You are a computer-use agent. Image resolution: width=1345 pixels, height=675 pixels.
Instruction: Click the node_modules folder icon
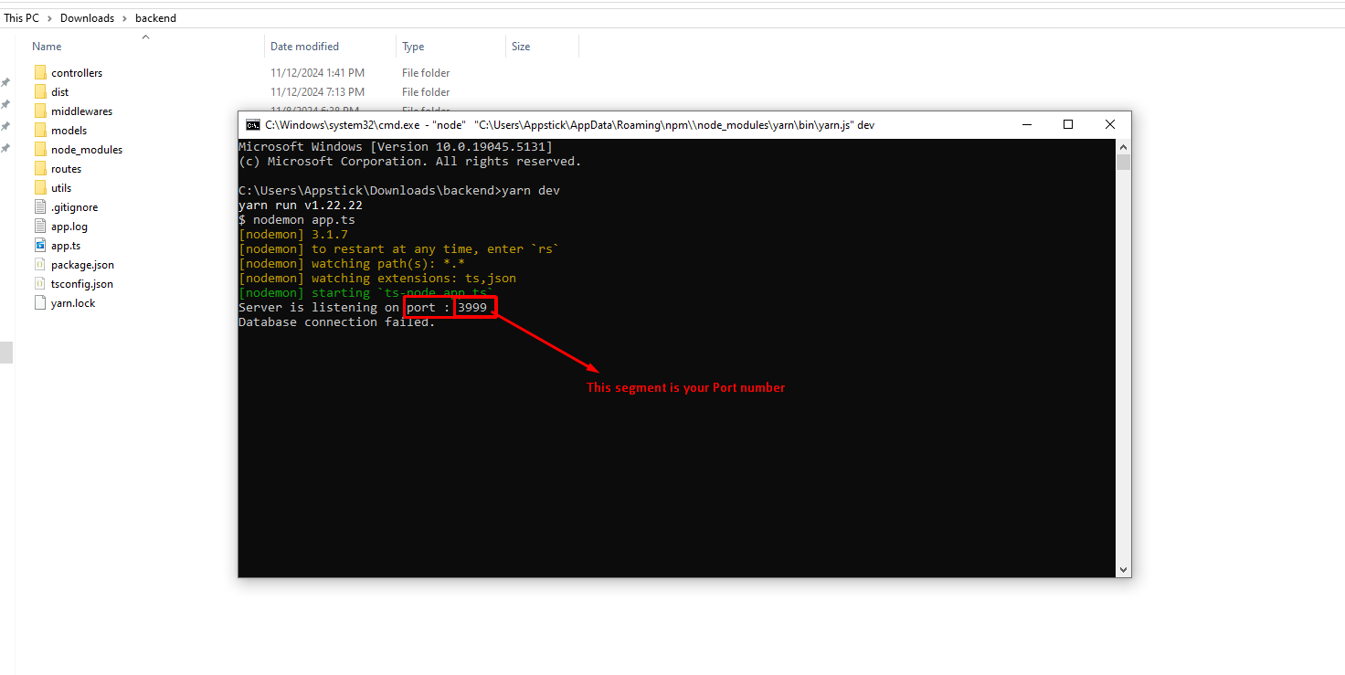pyautogui.click(x=40, y=150)
